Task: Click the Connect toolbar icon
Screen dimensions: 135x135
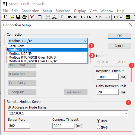Action: coord(48,17)
